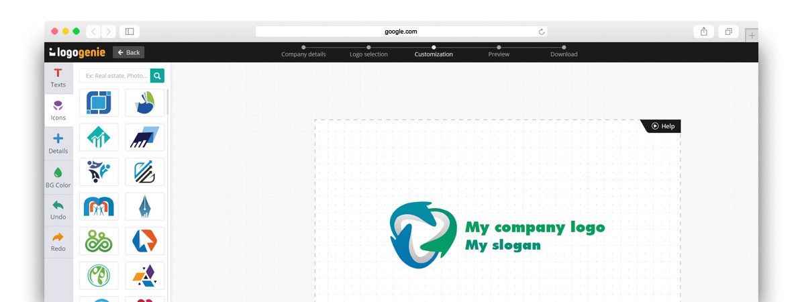Screen dimensions: 800x302
Task: Select the green infinity swirl icon
Action: [x=99, y=241]
